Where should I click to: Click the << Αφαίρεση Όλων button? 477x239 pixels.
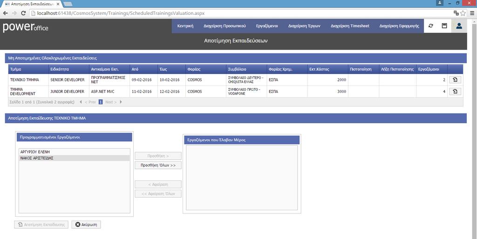click(x=158, y=194)
